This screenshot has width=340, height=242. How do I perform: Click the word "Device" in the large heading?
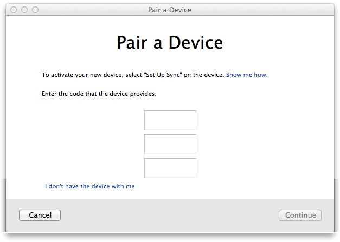[196, 43]
